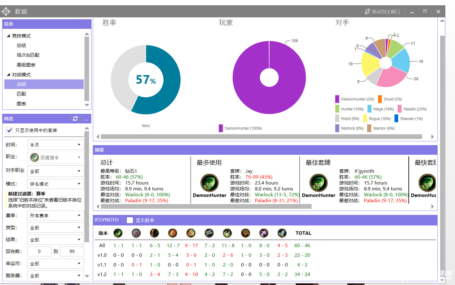The height and width of the screenshot is (285, 455).
Task: Select 匹配 under 对战模式 in menu
Action: point(21,94)
